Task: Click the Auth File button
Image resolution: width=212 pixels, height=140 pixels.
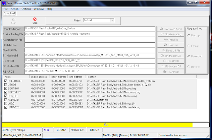Action: click(x=171, y=40)
